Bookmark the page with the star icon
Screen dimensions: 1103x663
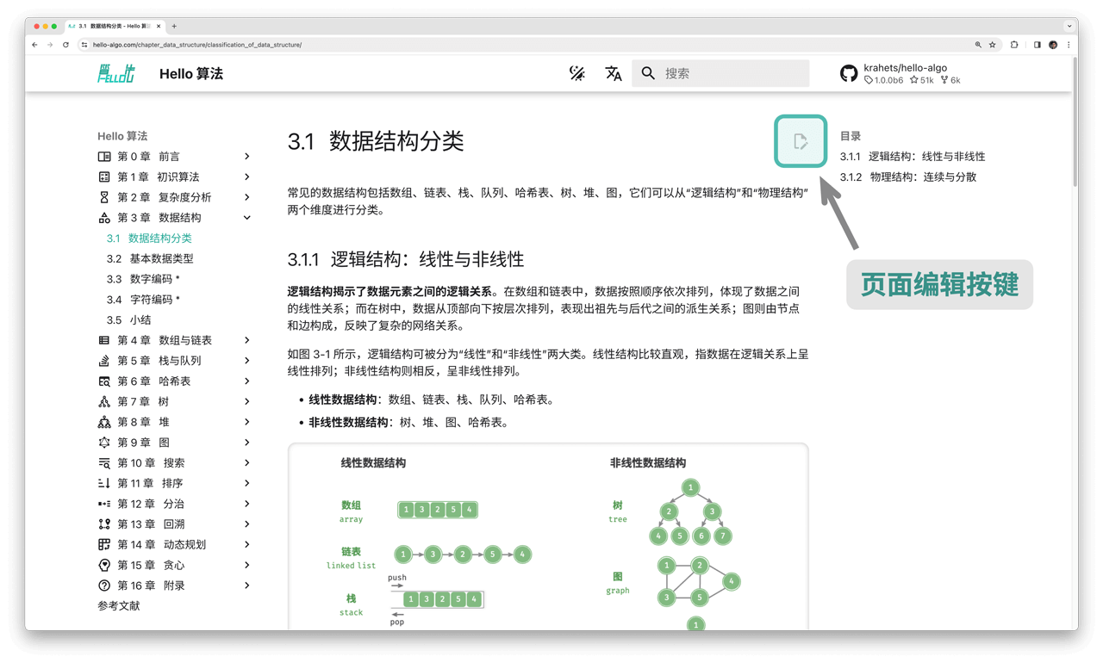(x=993, y=45)
